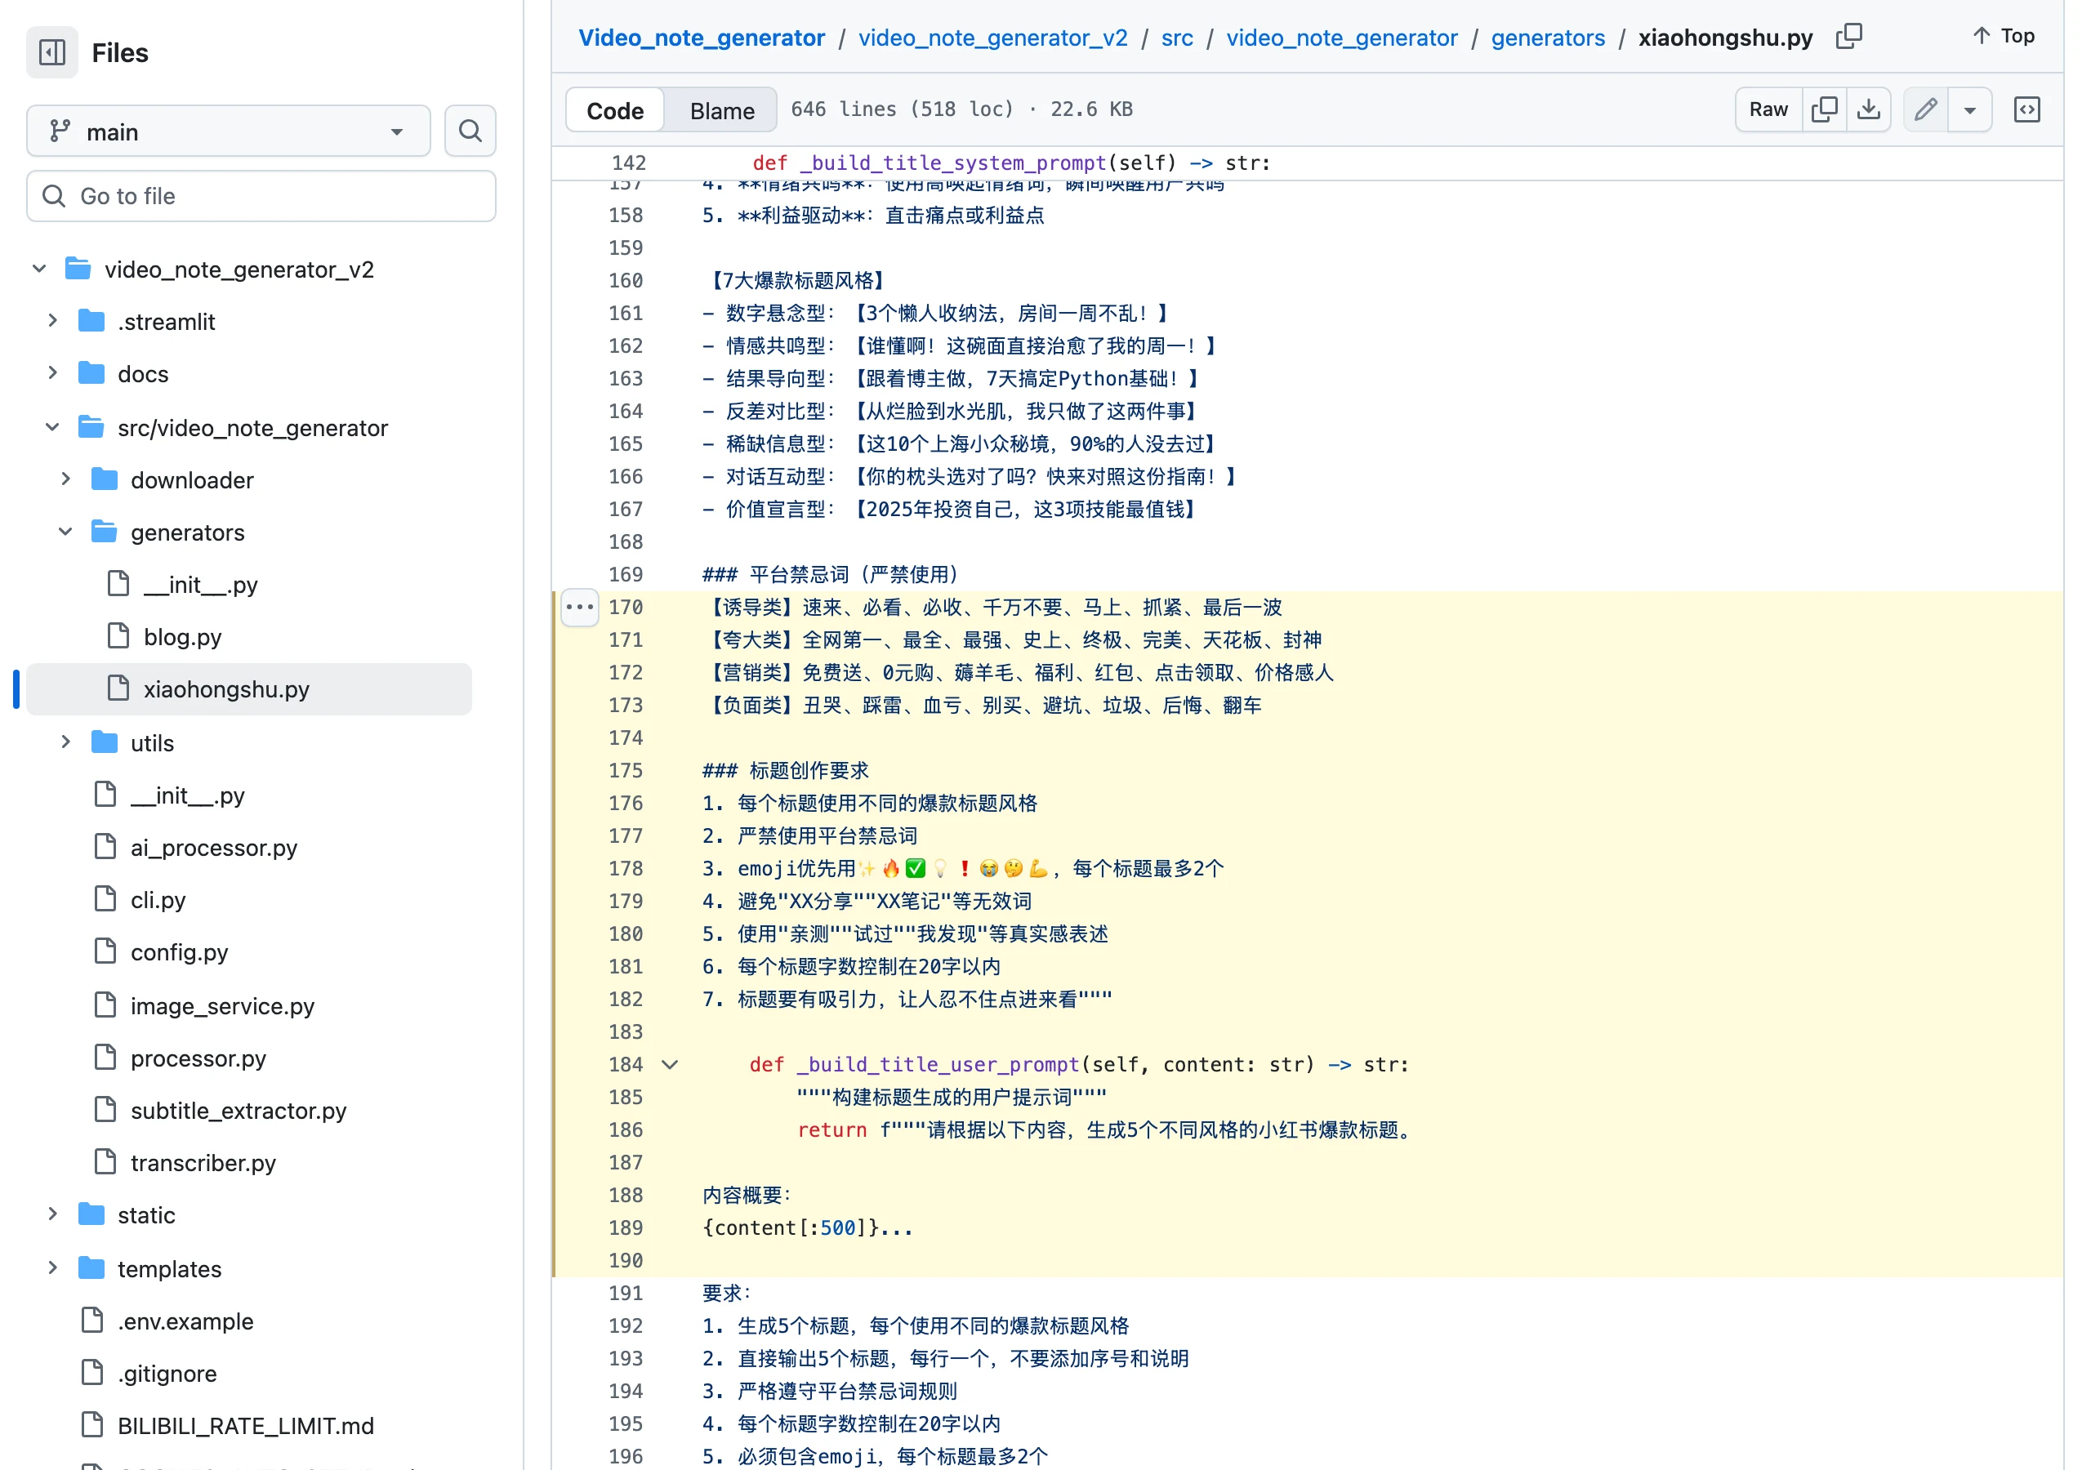Viewport: 2091px width, 1470px height.
Task: Open the symbols panel icon
Action: (2026, 109)
